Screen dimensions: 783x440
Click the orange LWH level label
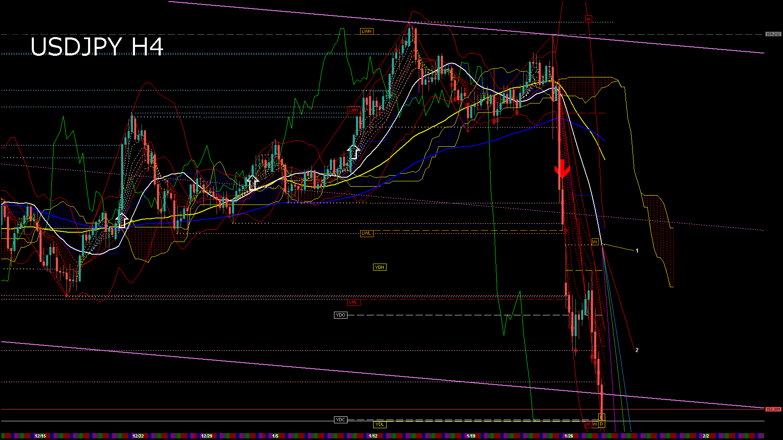366,31
